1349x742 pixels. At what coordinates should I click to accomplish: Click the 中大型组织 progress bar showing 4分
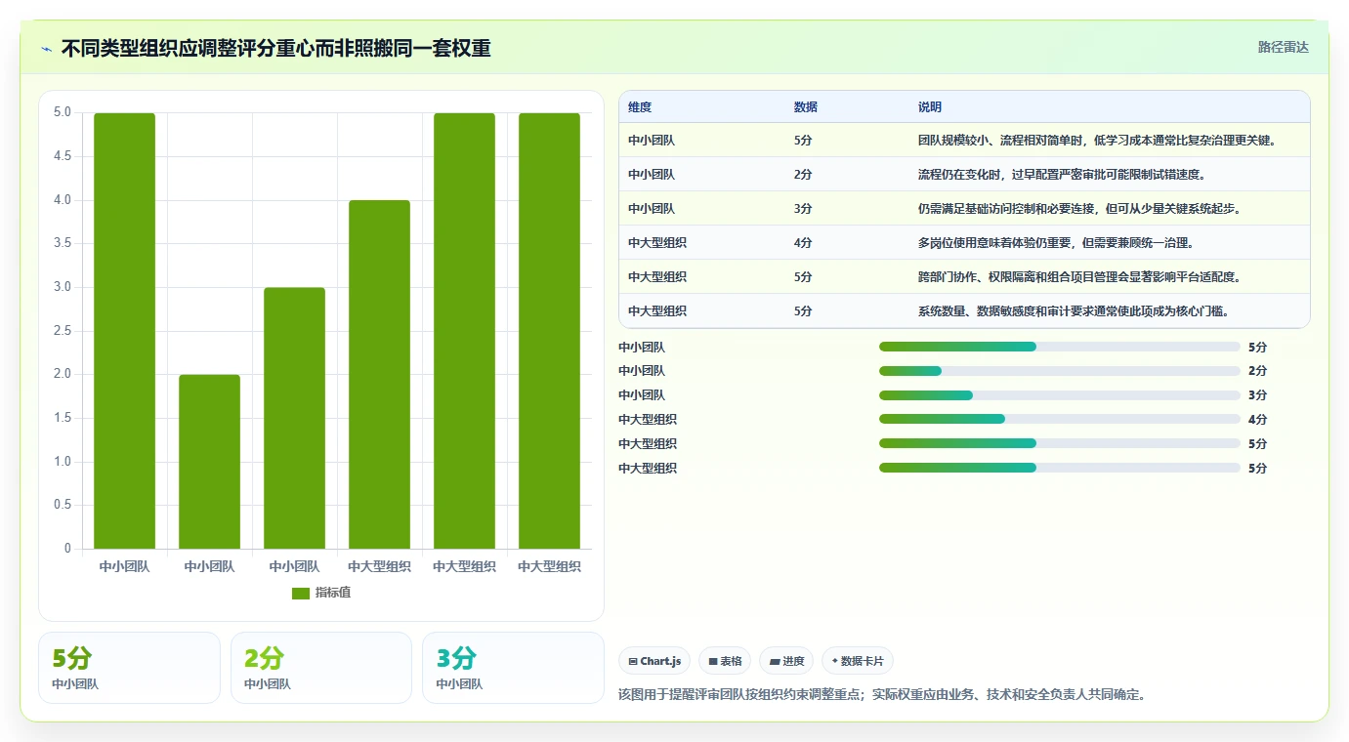1060,420
